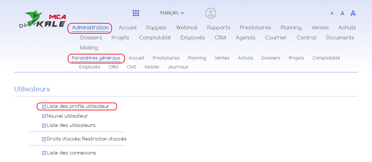Select the medium font size A
Image resolution: width=372 pixels, height=162 pixels.
(342, 13)
